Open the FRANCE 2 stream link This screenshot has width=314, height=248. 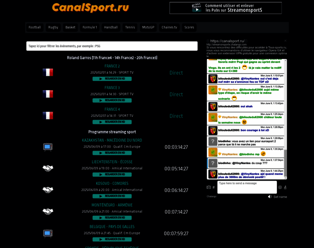tap(112, 66)
